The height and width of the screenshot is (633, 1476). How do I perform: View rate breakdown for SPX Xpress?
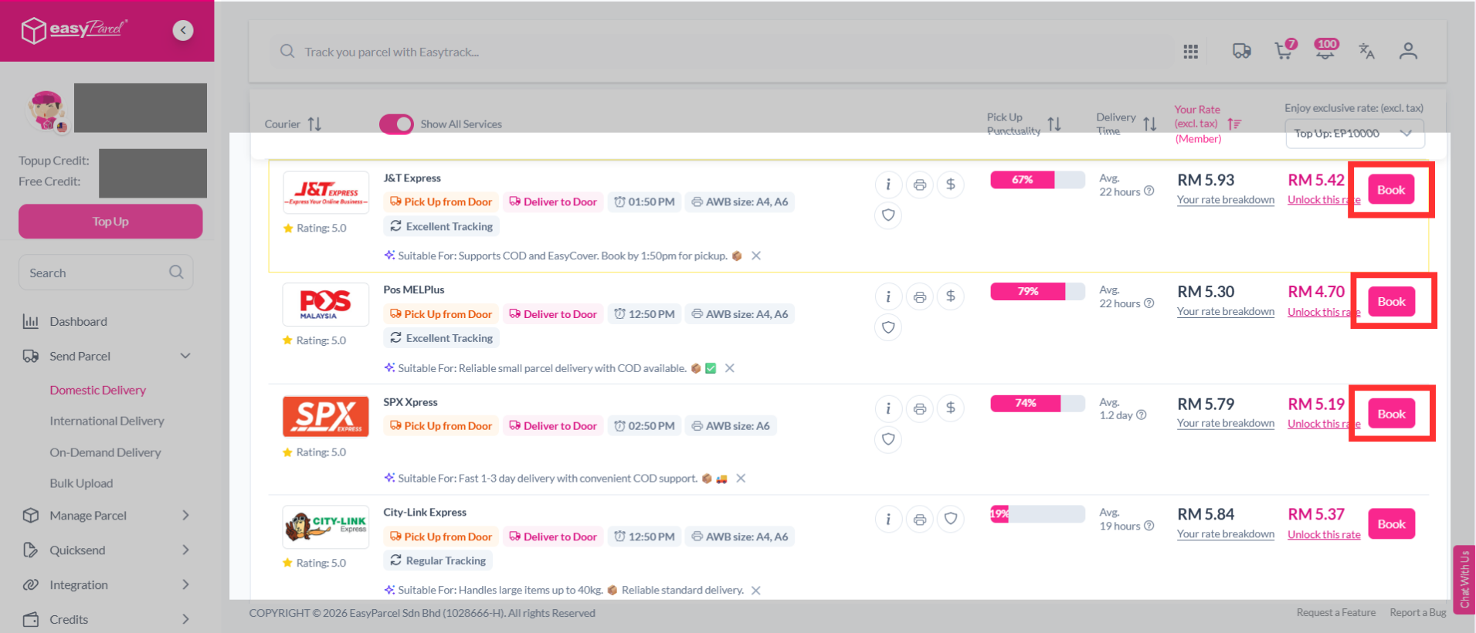pos(1226,424)
